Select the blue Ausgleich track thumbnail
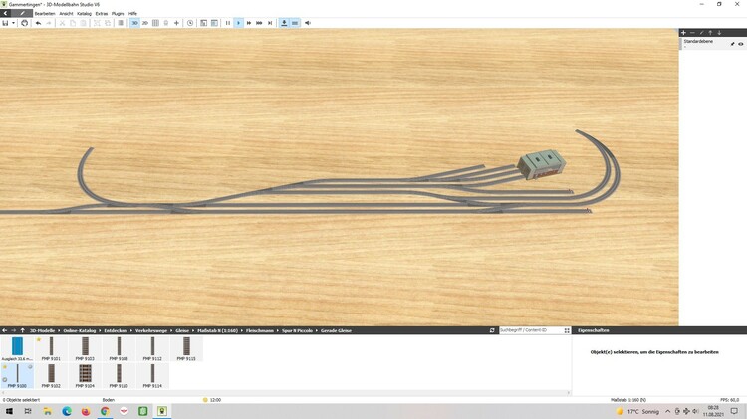747x419 pixels. coord(17,348)
